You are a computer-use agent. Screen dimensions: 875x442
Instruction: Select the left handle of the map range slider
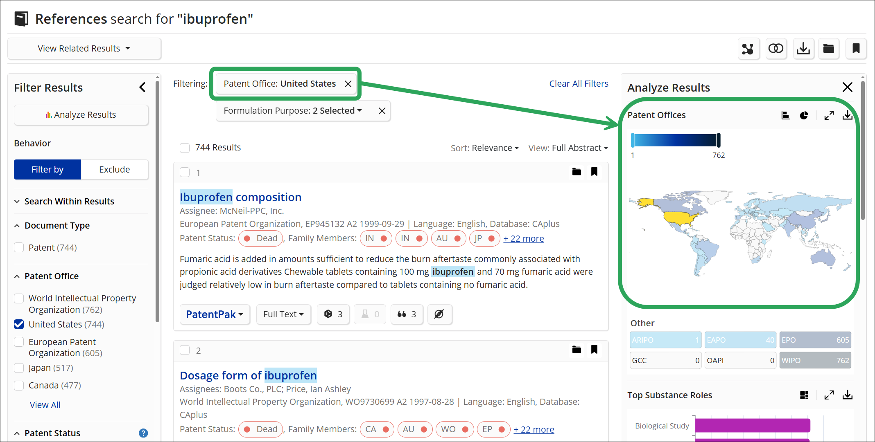633,140
